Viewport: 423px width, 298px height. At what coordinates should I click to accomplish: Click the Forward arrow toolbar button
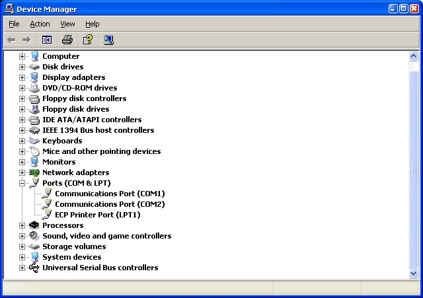point(26,40)
